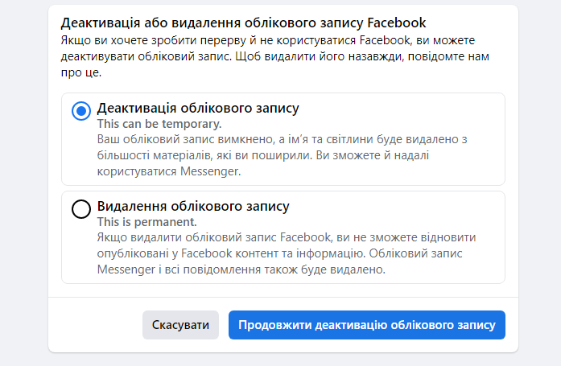Screen dimensions: 561x366
Task: Click the "This is permanent." subtitle
Action: click(146, 222)
